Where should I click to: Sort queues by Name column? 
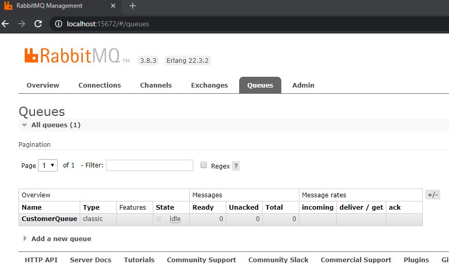[x=31, y=208]
